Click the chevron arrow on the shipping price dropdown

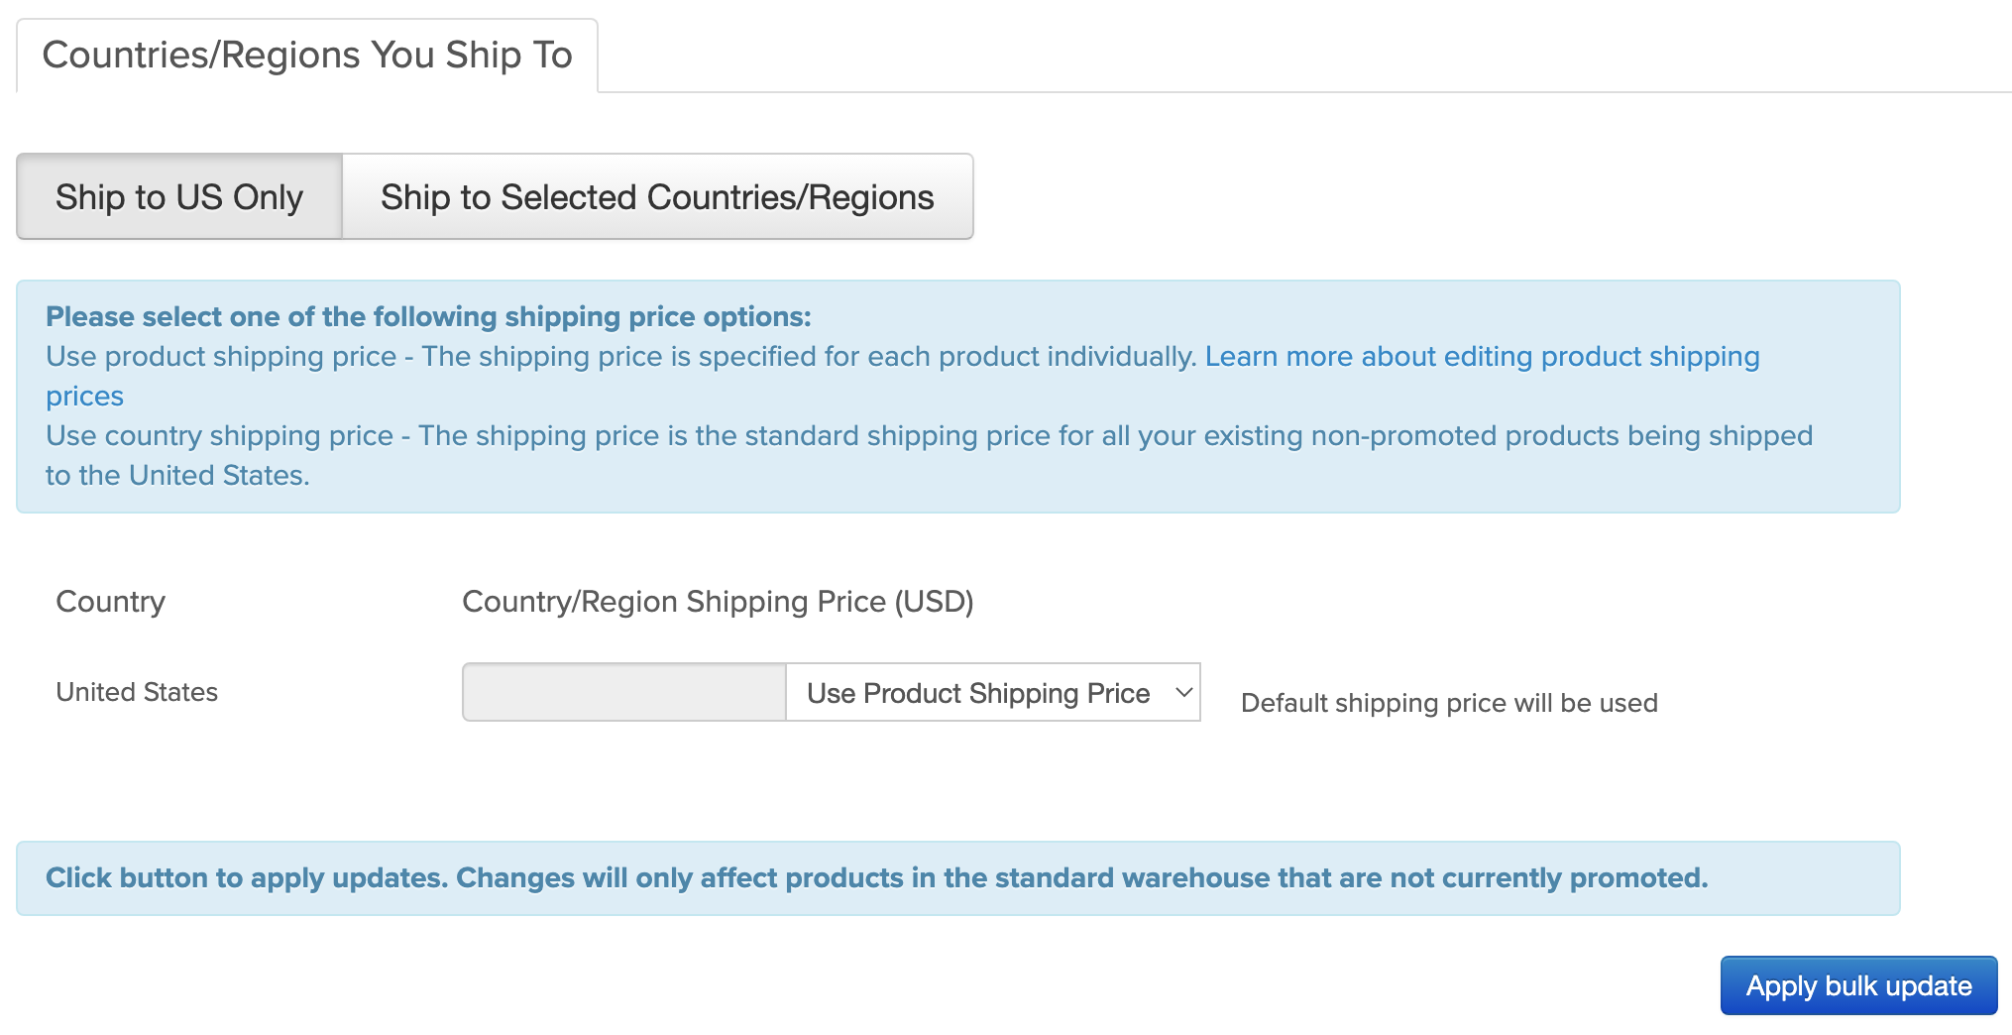pyautogui.click(x=1183, y=692)
